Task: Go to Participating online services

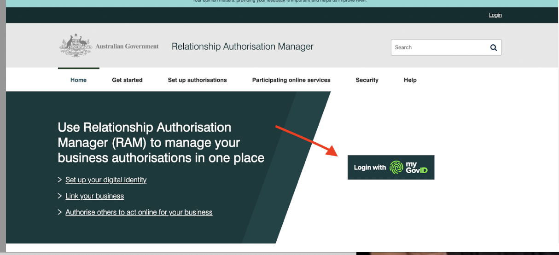Action: pyautogui.click(x=291, y=80)
